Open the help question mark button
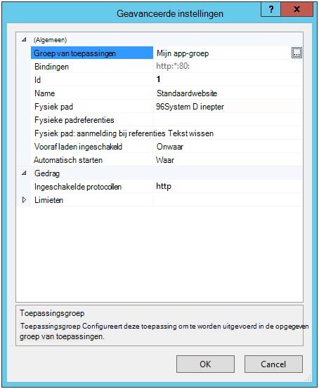Viewport: 319px width, 389px height. coord(271,9)
